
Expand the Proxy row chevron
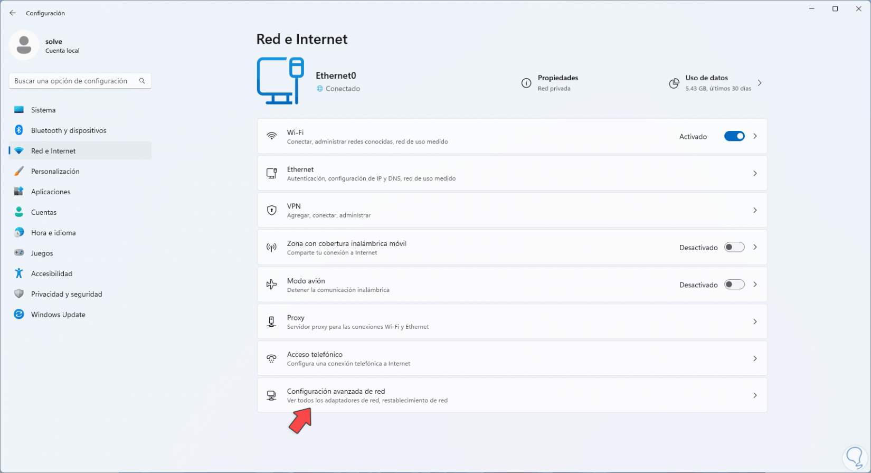click(755, 321)
